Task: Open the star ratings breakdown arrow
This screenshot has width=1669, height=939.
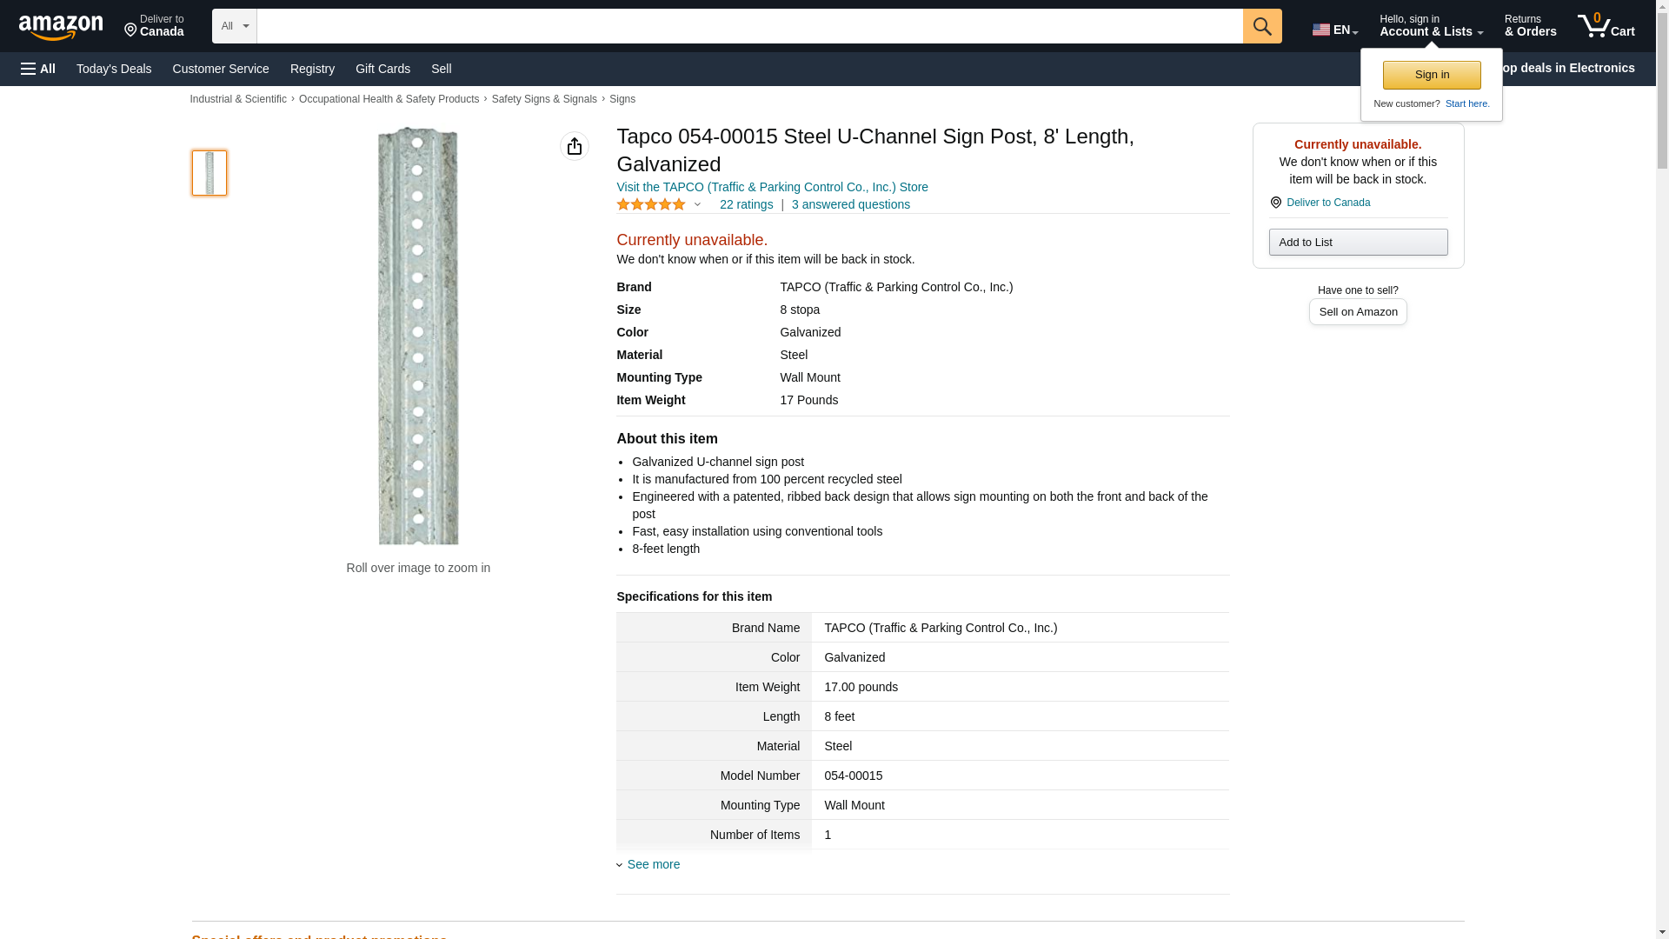Action: 697,205
